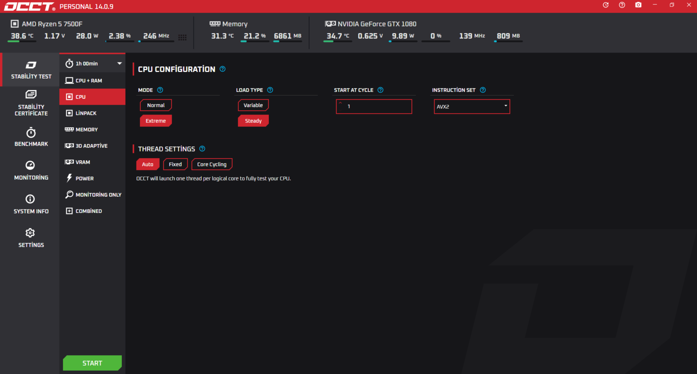Select the 3D Adaptive test

[x=92, y=146]
